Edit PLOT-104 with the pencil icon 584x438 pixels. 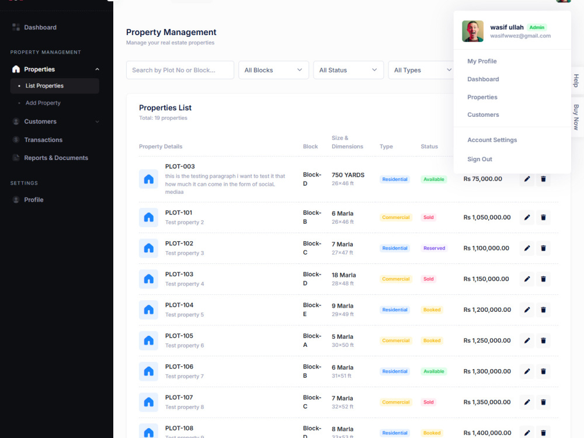pyautogui.click(x=527, y=310)
